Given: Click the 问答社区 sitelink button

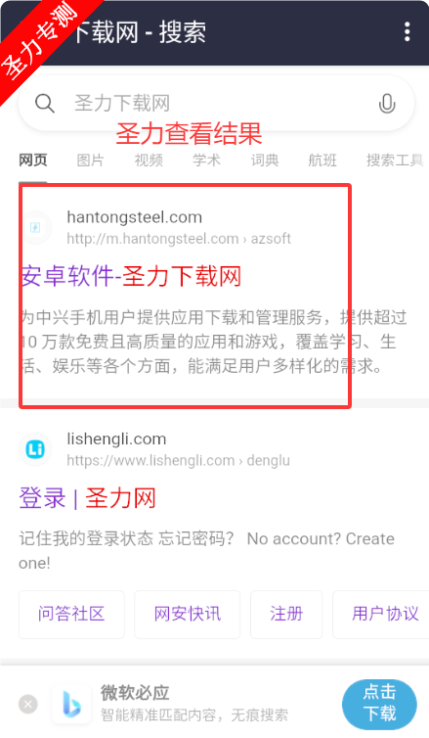Looking at the screenshot, I should tap(71, 615).
